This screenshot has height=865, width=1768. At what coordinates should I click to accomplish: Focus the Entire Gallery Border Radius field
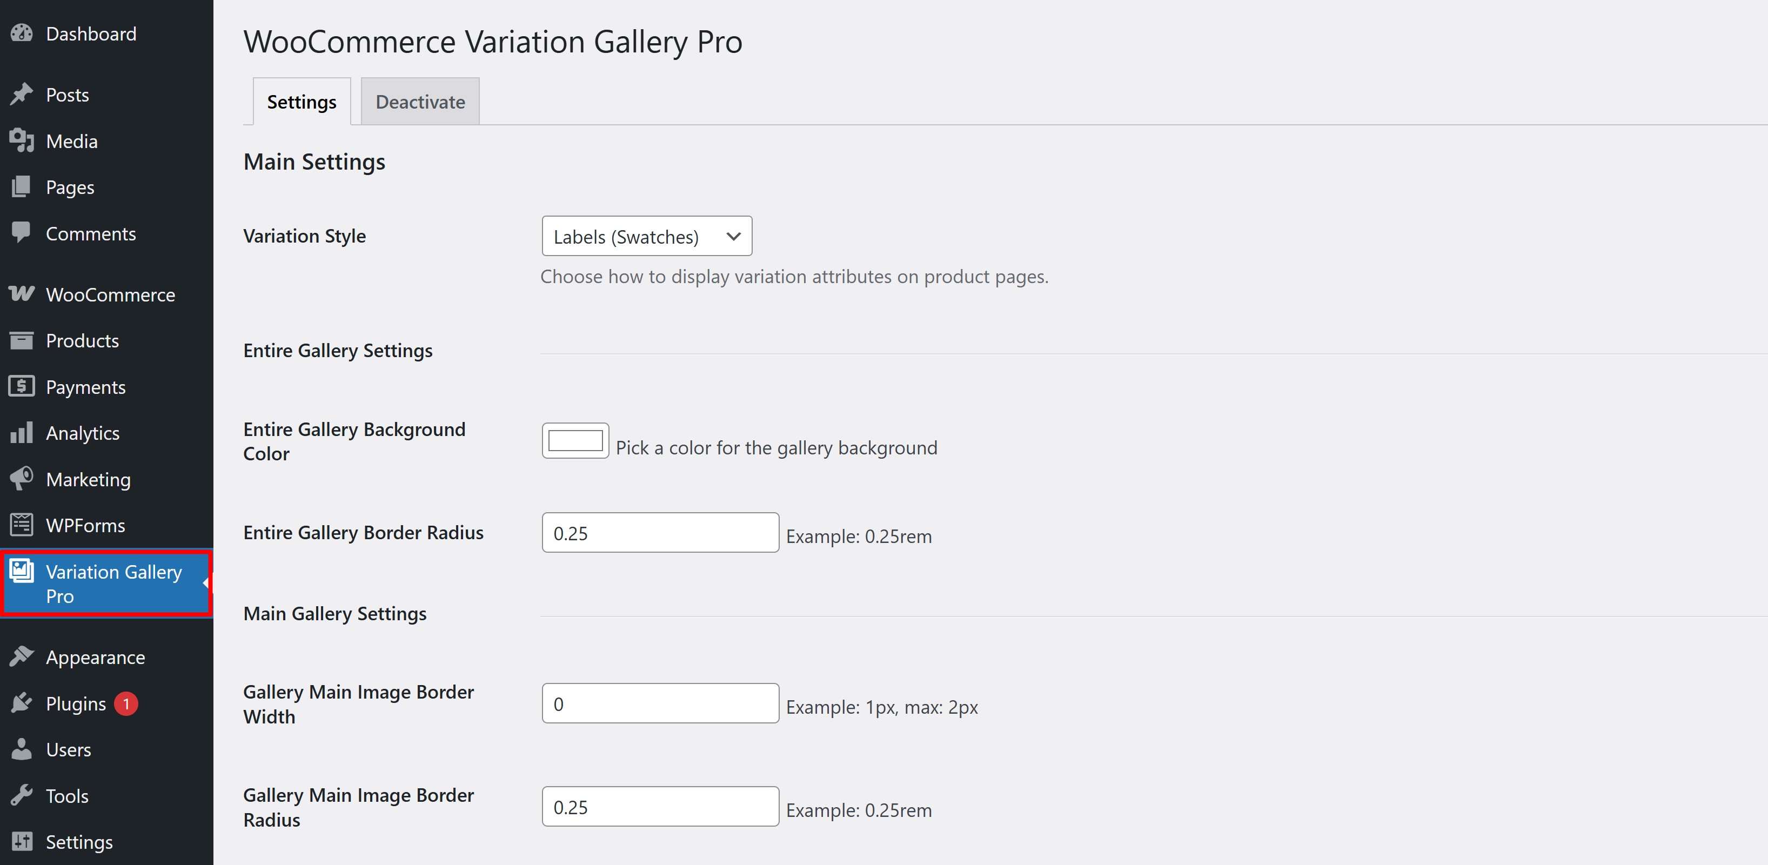(660, 533)
